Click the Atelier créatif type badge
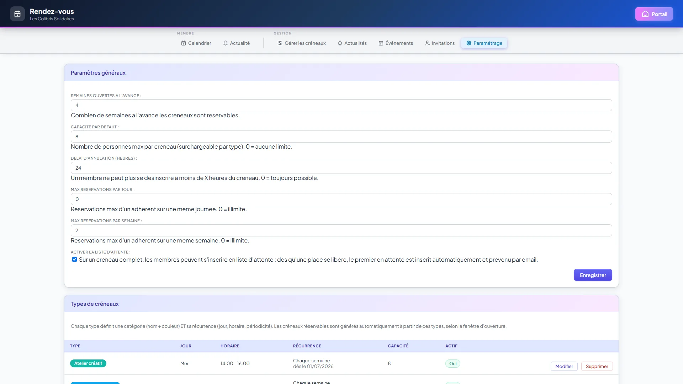 coord(88,363)
